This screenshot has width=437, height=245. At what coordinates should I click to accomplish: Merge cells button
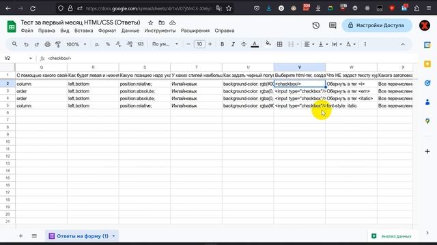tap(291, 44)
